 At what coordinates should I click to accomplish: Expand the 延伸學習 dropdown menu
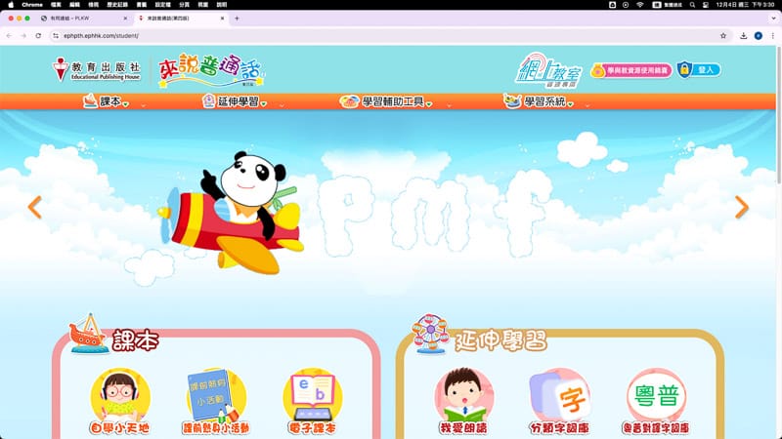pos(235,101)
